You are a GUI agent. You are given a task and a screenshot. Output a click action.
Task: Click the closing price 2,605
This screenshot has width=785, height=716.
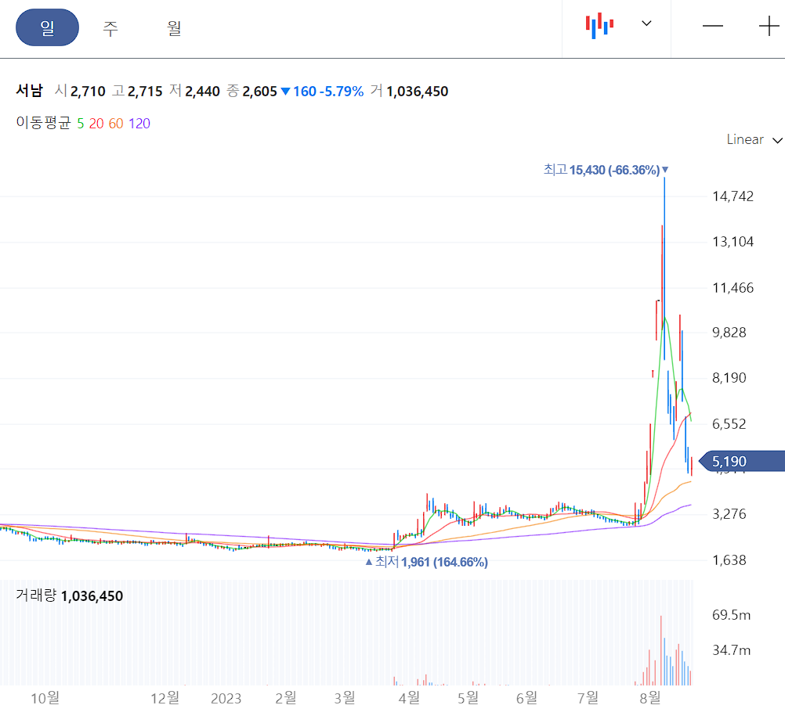click(x=259, y=92)
